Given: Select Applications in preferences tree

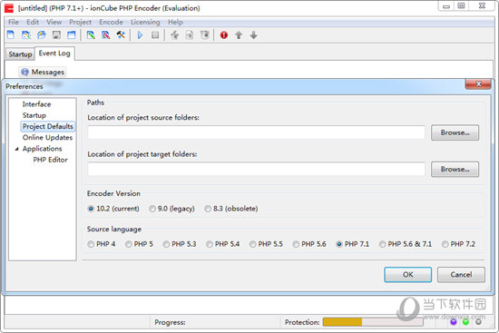Looking at the screenshot, I should pyautogui.click(x=43, y=149).
